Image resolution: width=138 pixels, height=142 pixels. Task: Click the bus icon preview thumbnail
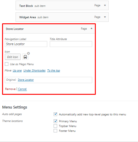25,57
